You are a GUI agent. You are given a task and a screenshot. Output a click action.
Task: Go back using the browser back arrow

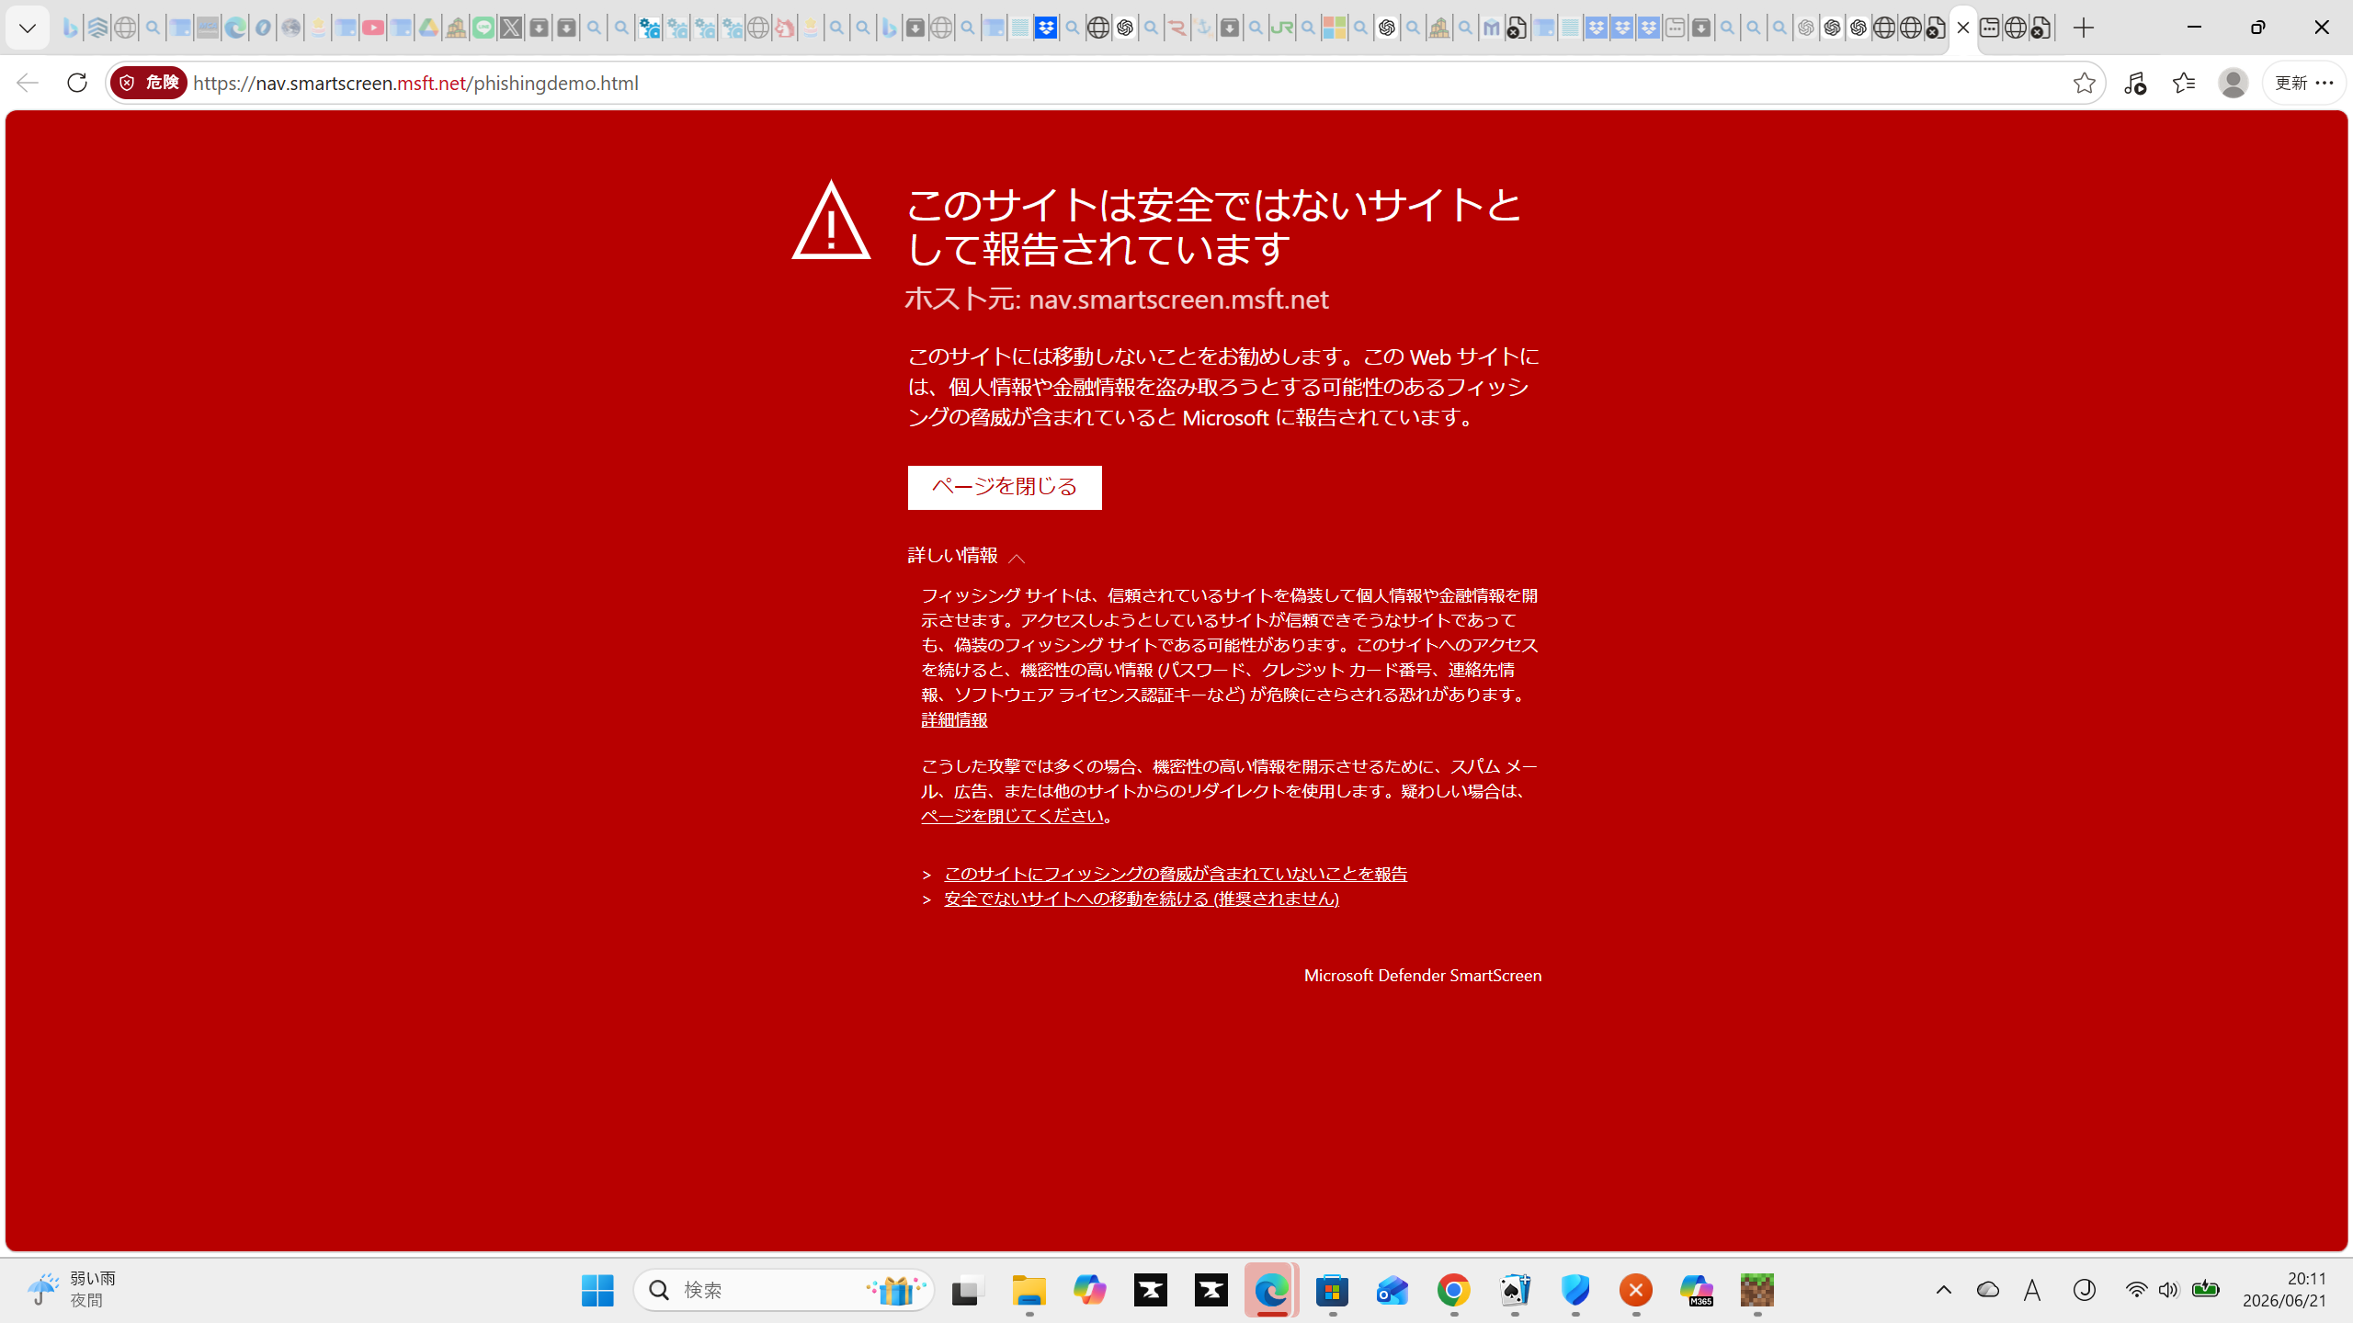pos(28,83)
